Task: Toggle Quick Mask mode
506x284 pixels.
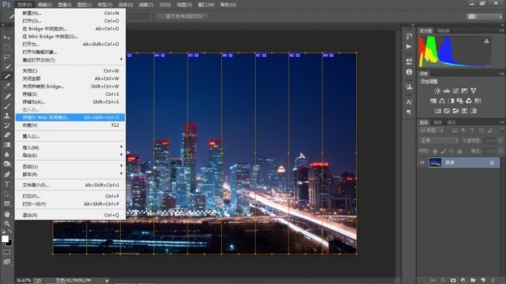Action: coord(7,252)
